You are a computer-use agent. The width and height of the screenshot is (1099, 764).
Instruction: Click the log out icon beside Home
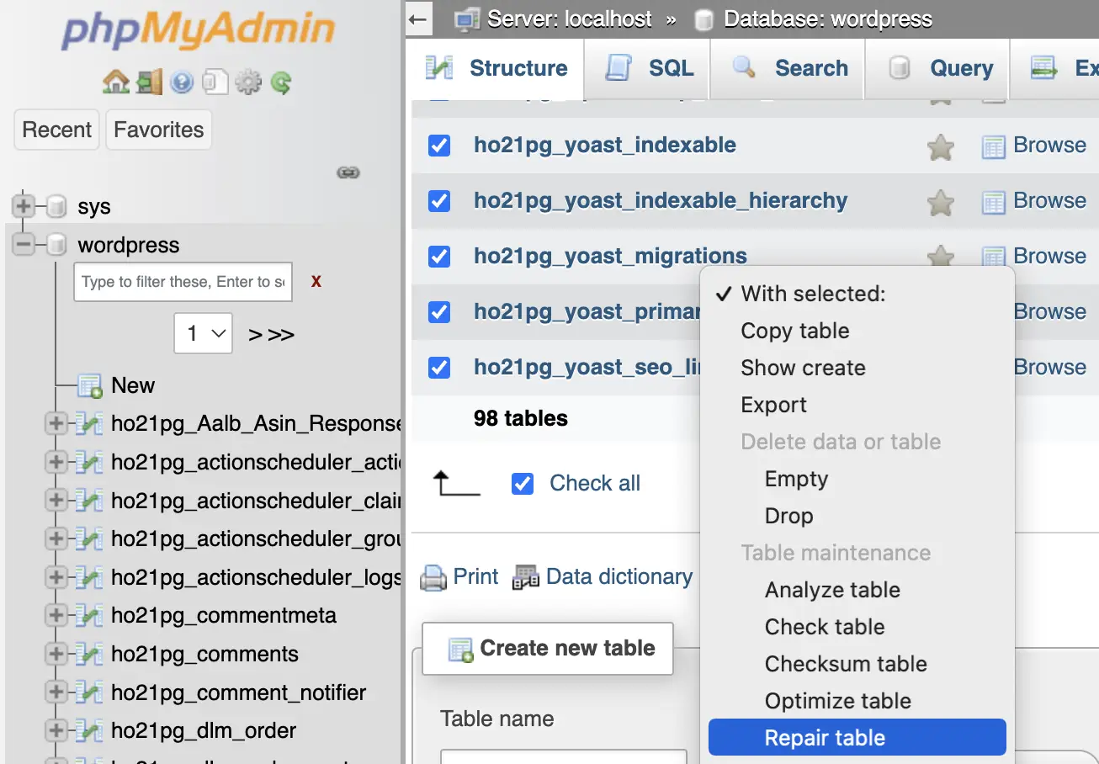(149, 82)
